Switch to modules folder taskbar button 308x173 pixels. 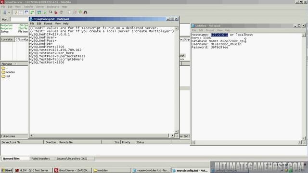(111, 170)
